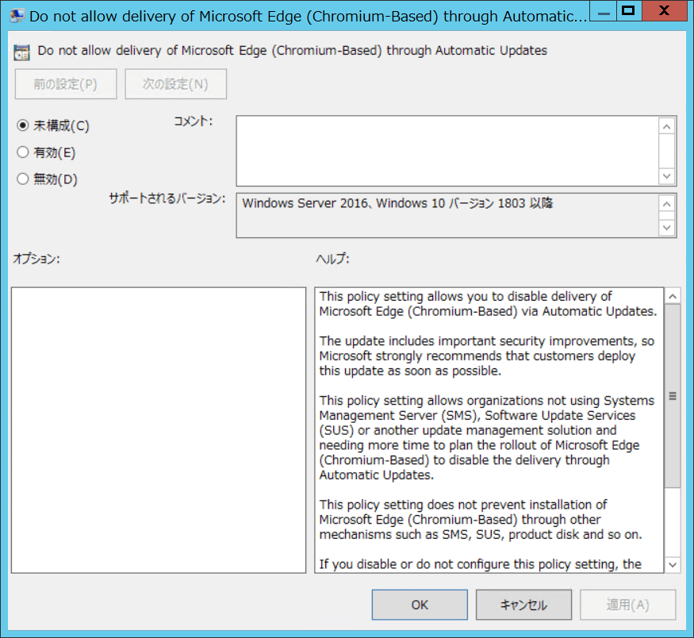The width and height of the screenshot is (694, 638).
Task: Click inside the コメント text box
Action: (x=447, y=151)
